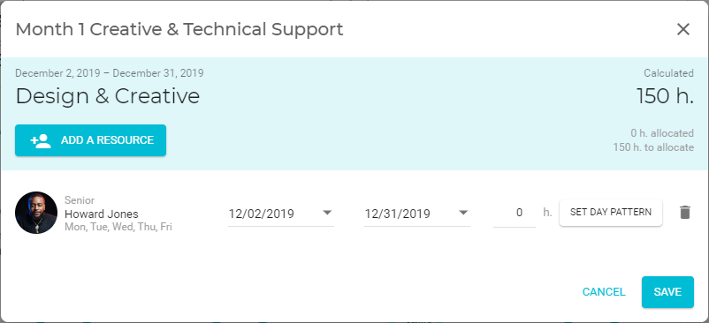Click the Design & Creative heading
The image size is (709, 323).
click(108, 96)
